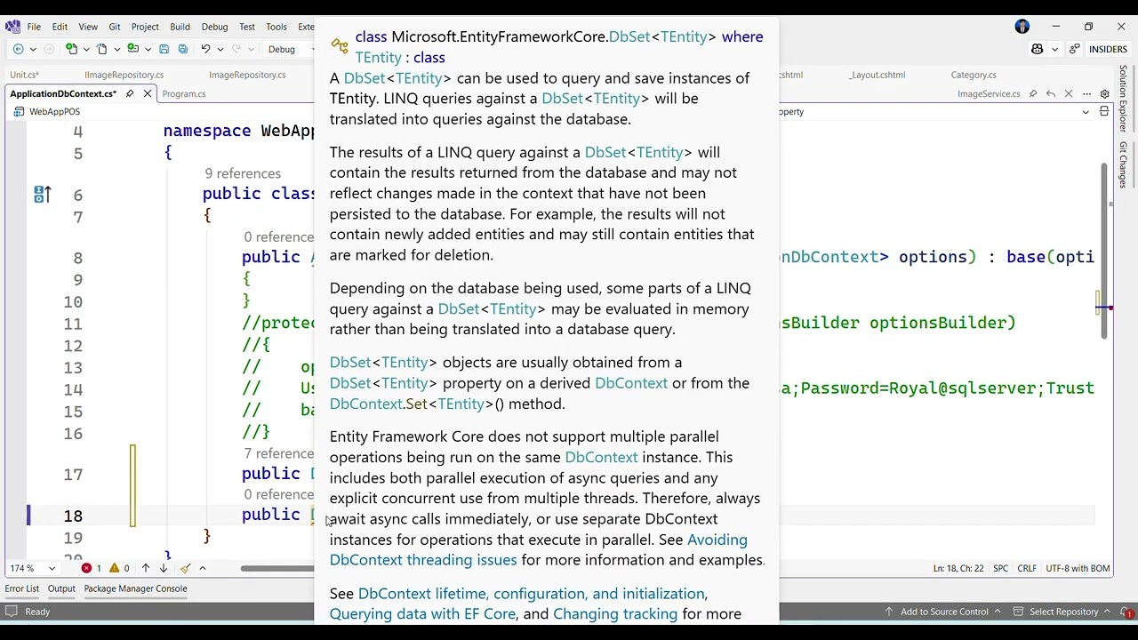Open the DbContext lifetime, configuration, and initialization link
The image size is (1138, 640).
pyautogui.click(x=532, y=594)
